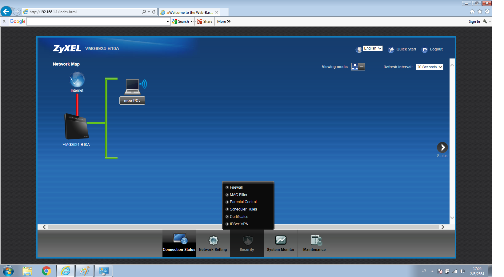This screenshot has width=504, height=277.
Task: Click the vertical scrollbar up arrow
Action: [x=452, y=65]
